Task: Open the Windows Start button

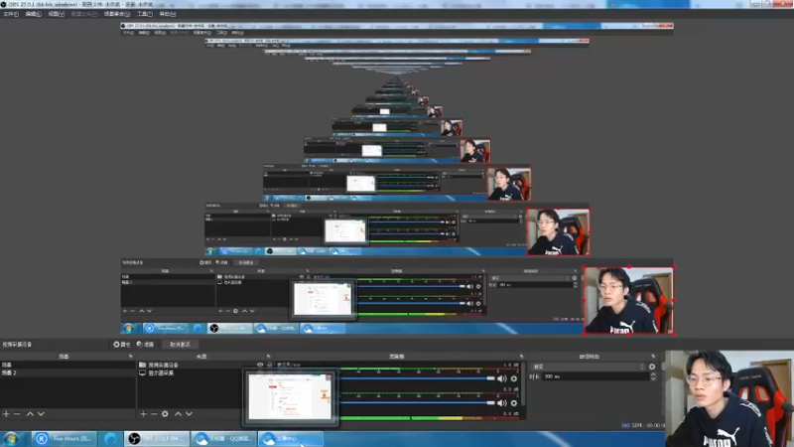Action: tap(11, 438)
